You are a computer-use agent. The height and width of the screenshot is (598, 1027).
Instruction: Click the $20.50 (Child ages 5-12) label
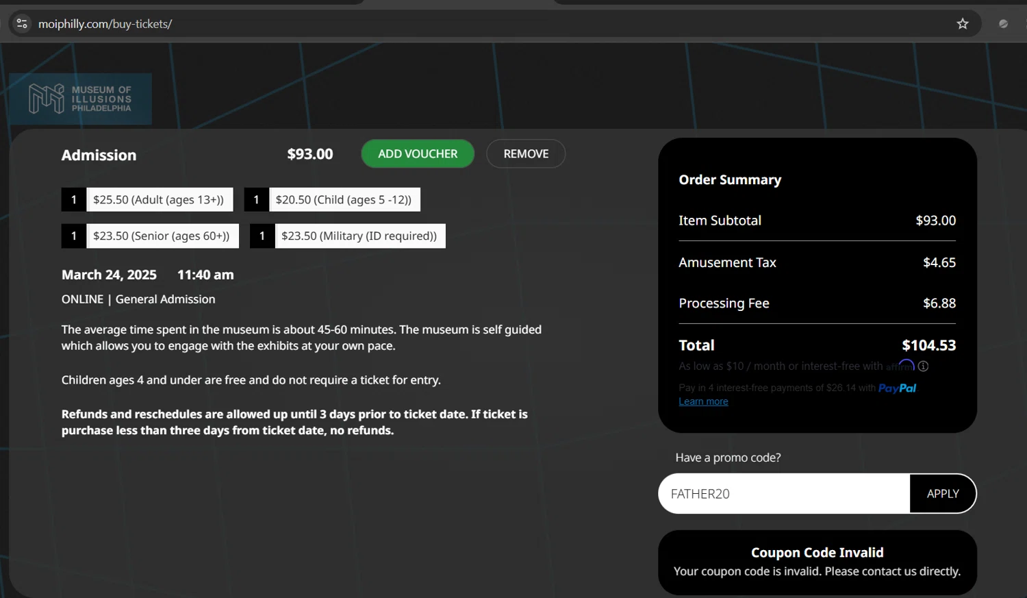344,200
